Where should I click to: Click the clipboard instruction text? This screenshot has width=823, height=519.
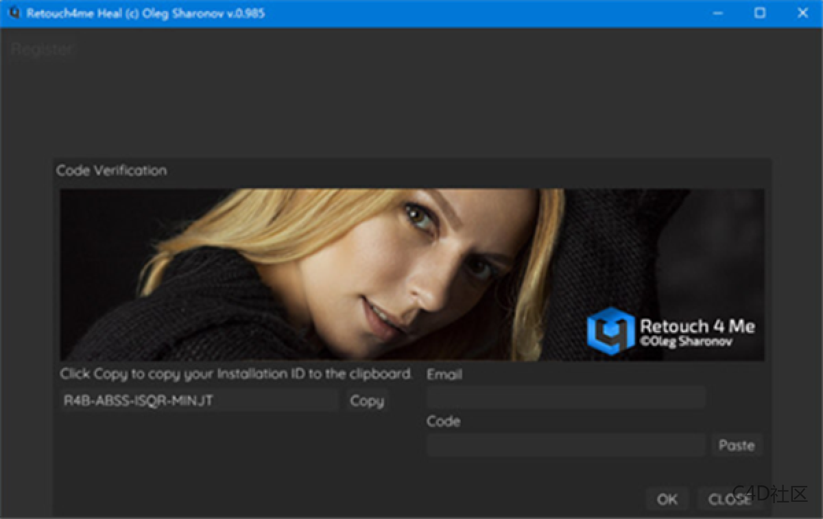click(x=236, y=374)
